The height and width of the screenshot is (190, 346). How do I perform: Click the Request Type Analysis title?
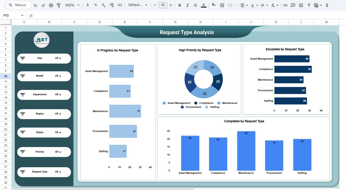[187, 32]
